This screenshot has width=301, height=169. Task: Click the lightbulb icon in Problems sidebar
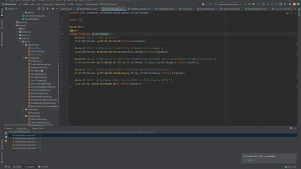(x=6, y=141)
